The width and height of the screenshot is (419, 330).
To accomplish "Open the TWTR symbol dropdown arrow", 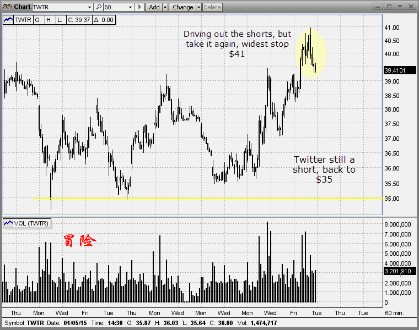I will (x=89, y=7).
